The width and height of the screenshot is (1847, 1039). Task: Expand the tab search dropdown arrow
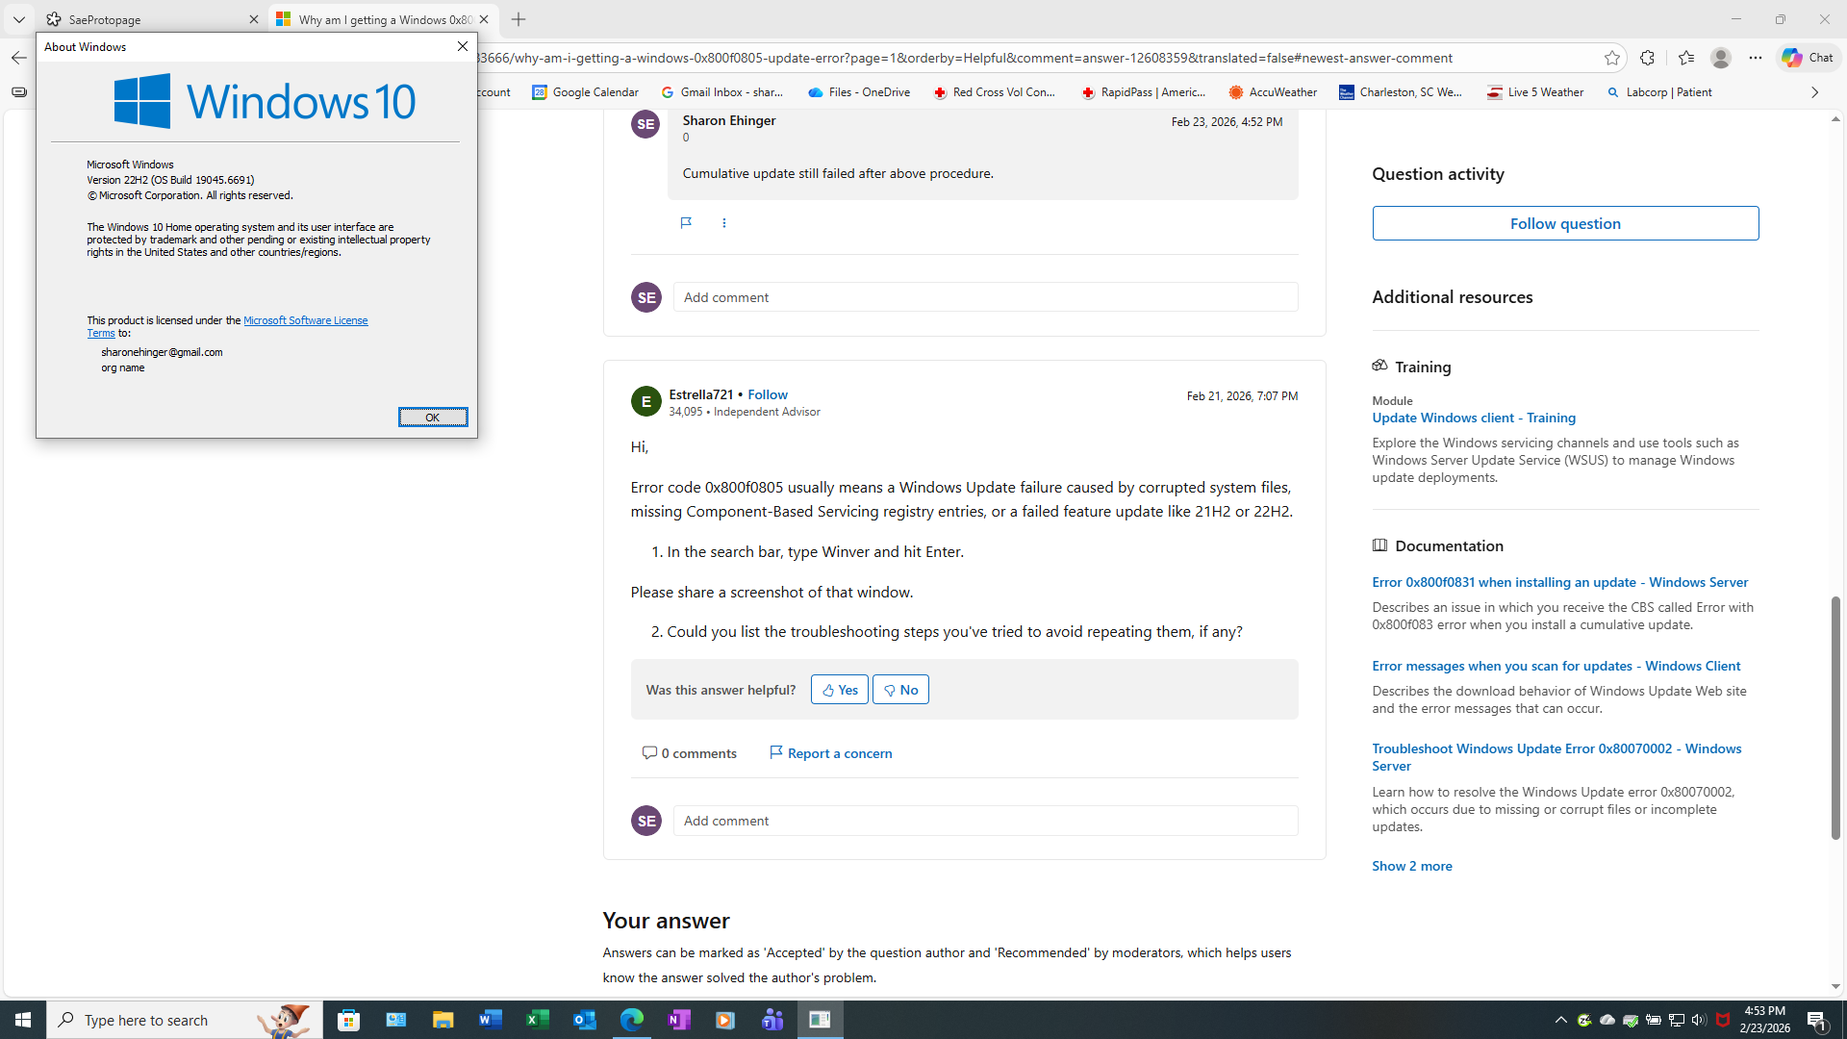pos(18,19)
